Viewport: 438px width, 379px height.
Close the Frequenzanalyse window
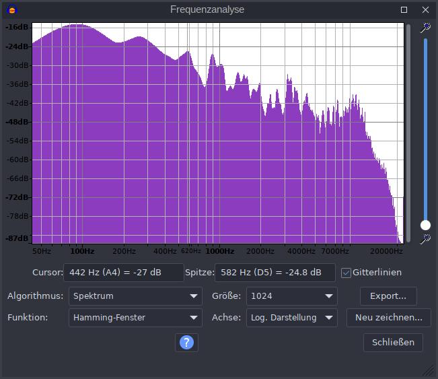(425, 10)
